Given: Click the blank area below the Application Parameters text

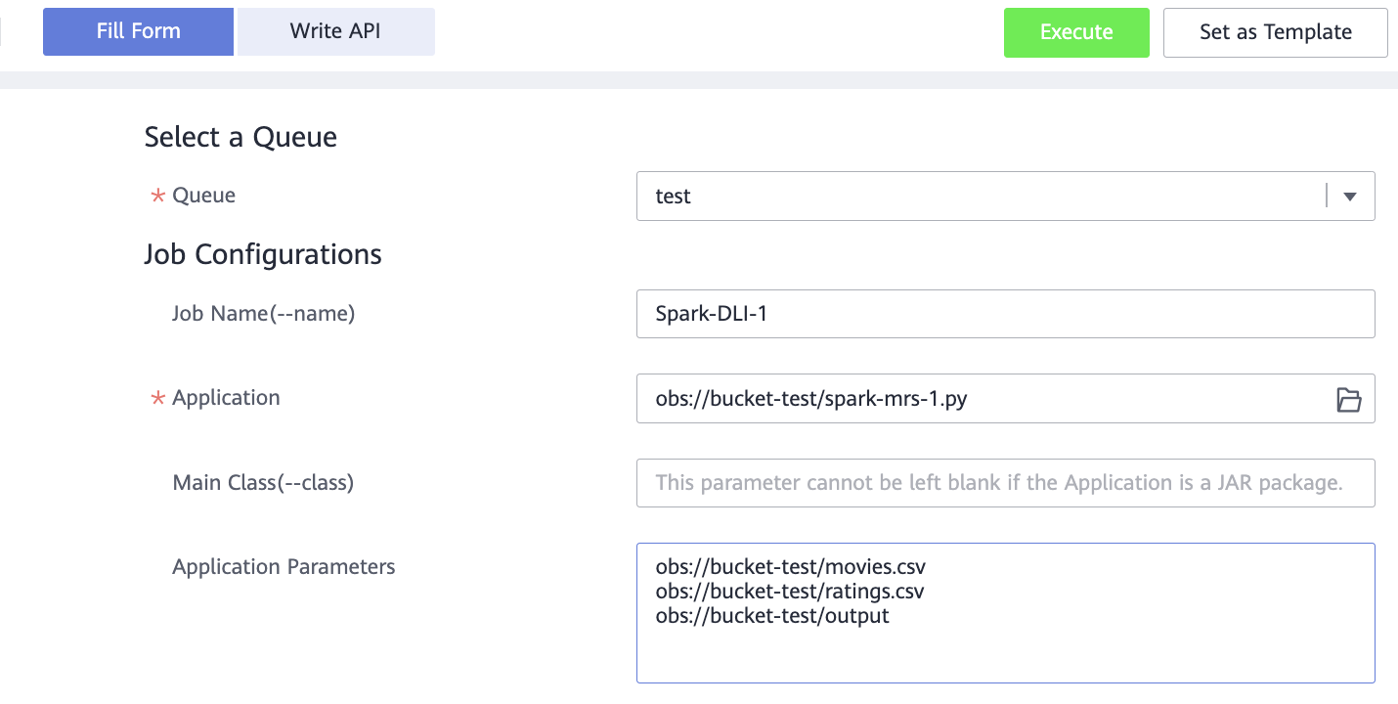Looking at the screenshot, I should [1005, 655].
